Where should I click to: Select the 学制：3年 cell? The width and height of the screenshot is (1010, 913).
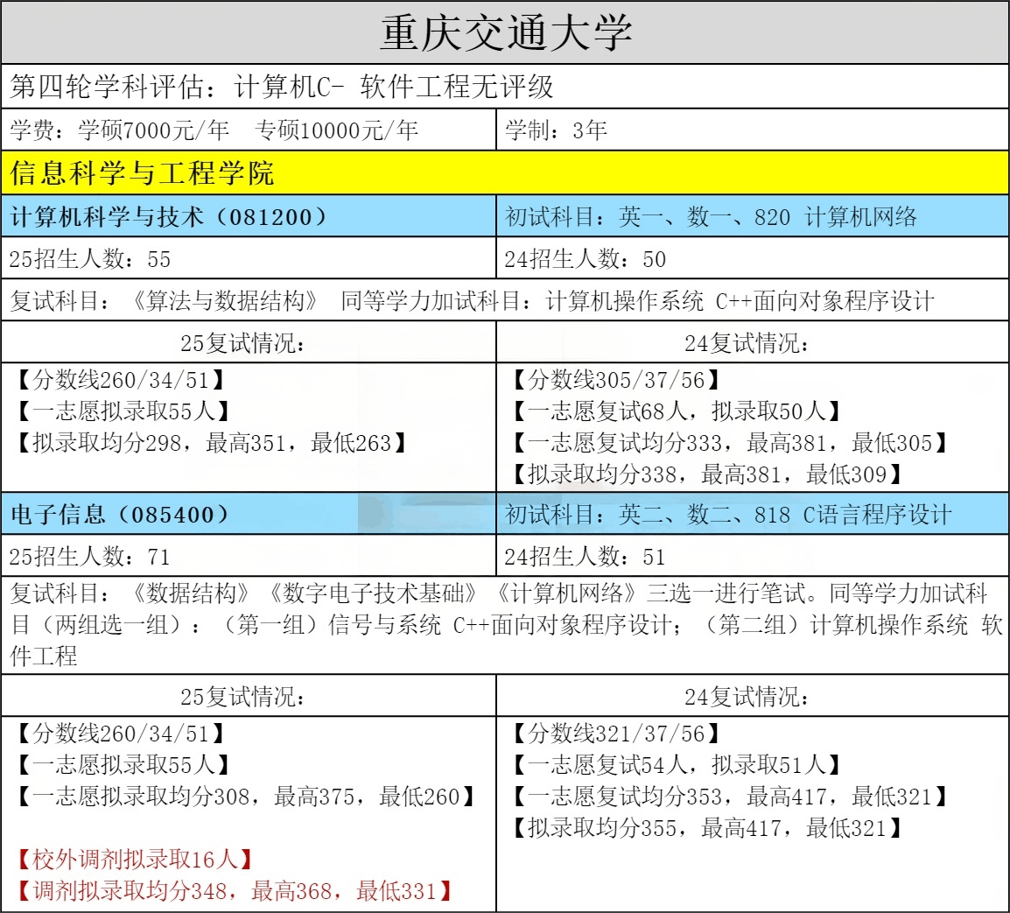[557, 130]
